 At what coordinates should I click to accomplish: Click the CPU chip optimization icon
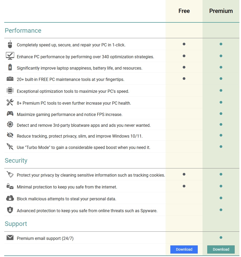coord(10,91)
